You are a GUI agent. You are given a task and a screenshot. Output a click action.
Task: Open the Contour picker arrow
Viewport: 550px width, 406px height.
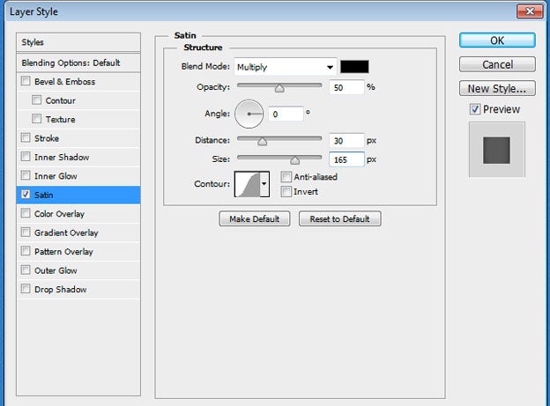pyautogui.click(x=264, y=184)
